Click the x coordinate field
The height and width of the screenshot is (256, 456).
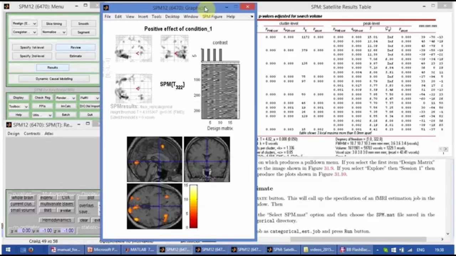tap(24, 230)
